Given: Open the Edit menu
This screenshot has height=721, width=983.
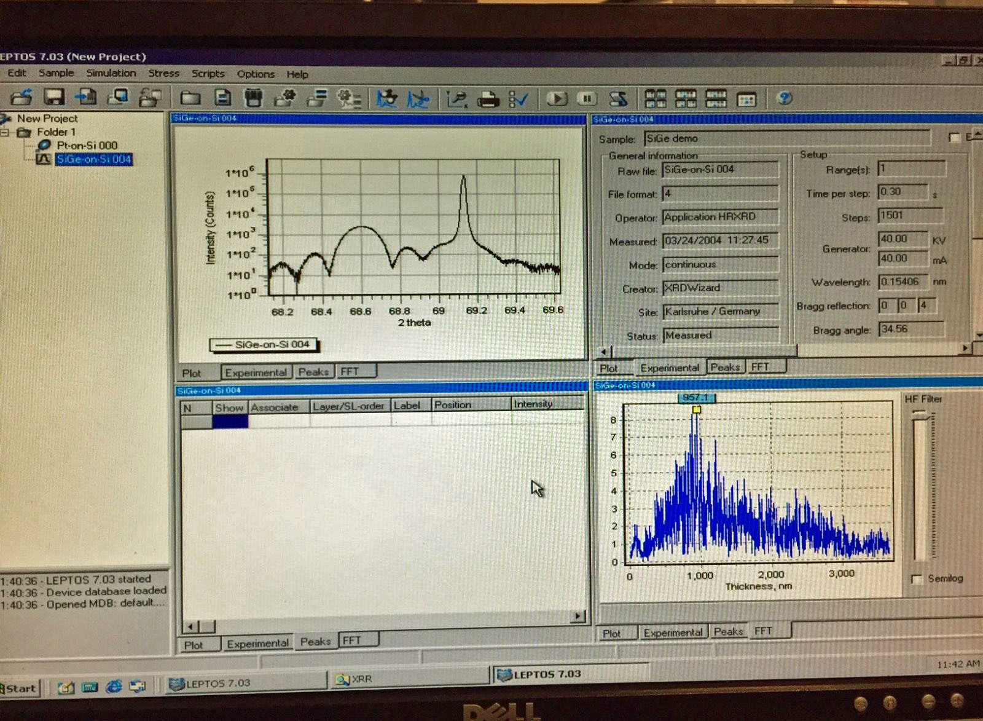Looking at the screenshot, I should [x=17, y=73].
